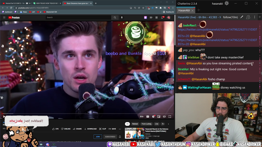The image size is (262, 147).
Task: Open more actions ellipsis under video
Action: (120, 129)
